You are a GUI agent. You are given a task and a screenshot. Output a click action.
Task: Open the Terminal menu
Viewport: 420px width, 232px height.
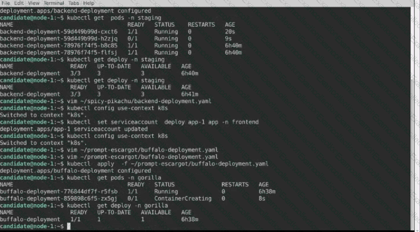pos(54,3)
